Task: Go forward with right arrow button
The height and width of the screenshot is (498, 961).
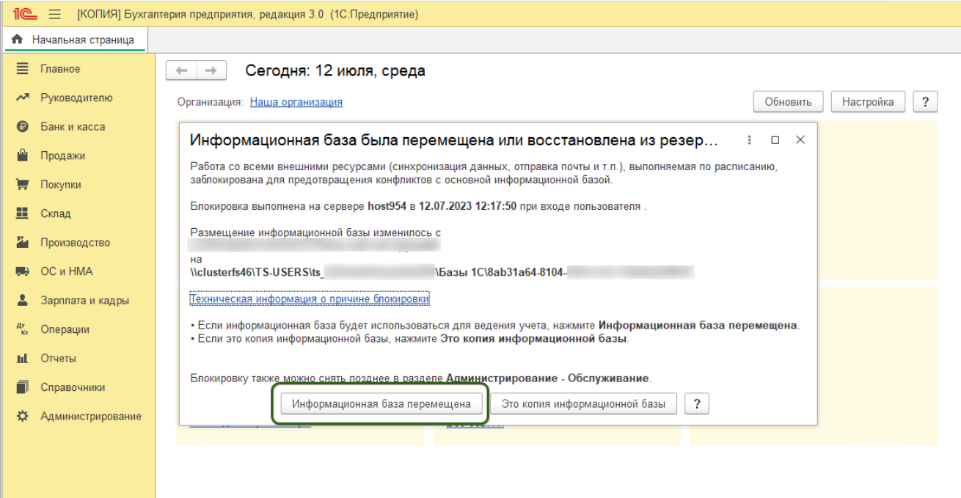Action: [210, 71]
